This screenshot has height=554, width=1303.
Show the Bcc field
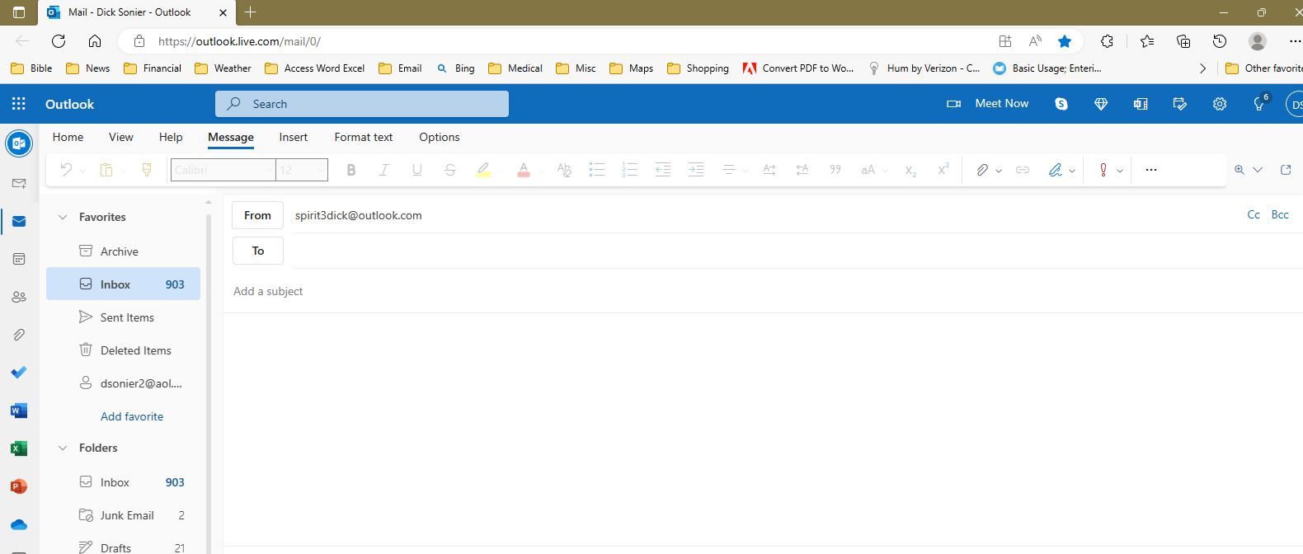point(1280,214)
